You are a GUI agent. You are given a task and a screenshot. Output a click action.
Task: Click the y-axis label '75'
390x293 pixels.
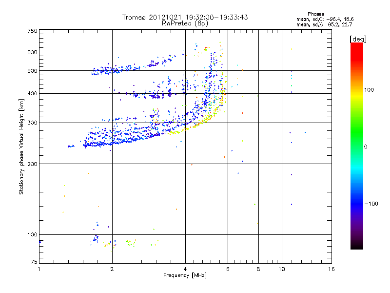click(34, 262)
